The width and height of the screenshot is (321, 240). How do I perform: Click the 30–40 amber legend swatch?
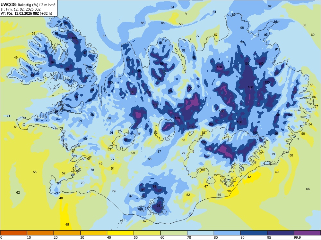point(94,233)
